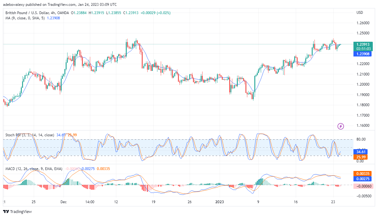Click the date label 9 on time axis
Image resolution: width=378 pixels, height=217 pixels.
point(258,202)
